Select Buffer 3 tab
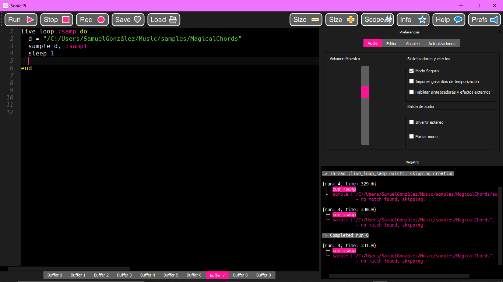Image resolution: width=503 pixels, height=282 pixels. point(124,275)
